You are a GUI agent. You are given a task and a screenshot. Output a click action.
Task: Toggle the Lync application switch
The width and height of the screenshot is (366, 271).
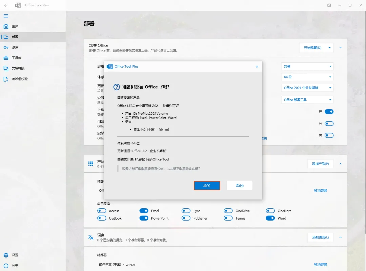186,211
